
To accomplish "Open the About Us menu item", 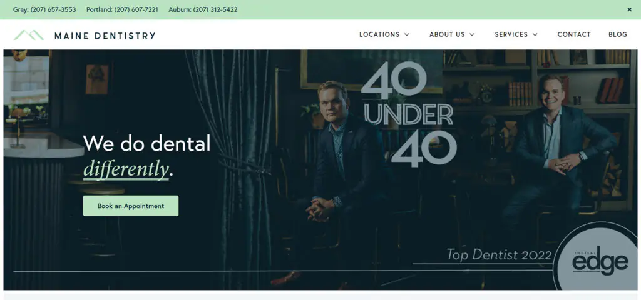I will click(447, 35).
